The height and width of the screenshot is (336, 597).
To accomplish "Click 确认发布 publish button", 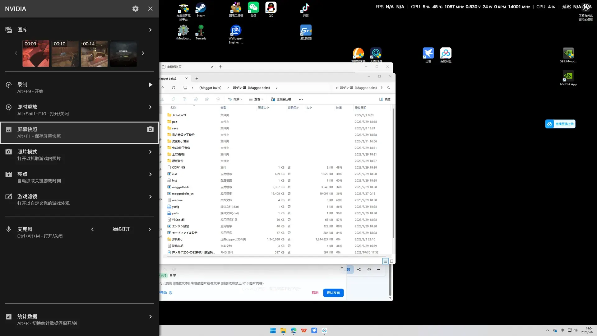I will click(333, 293).
